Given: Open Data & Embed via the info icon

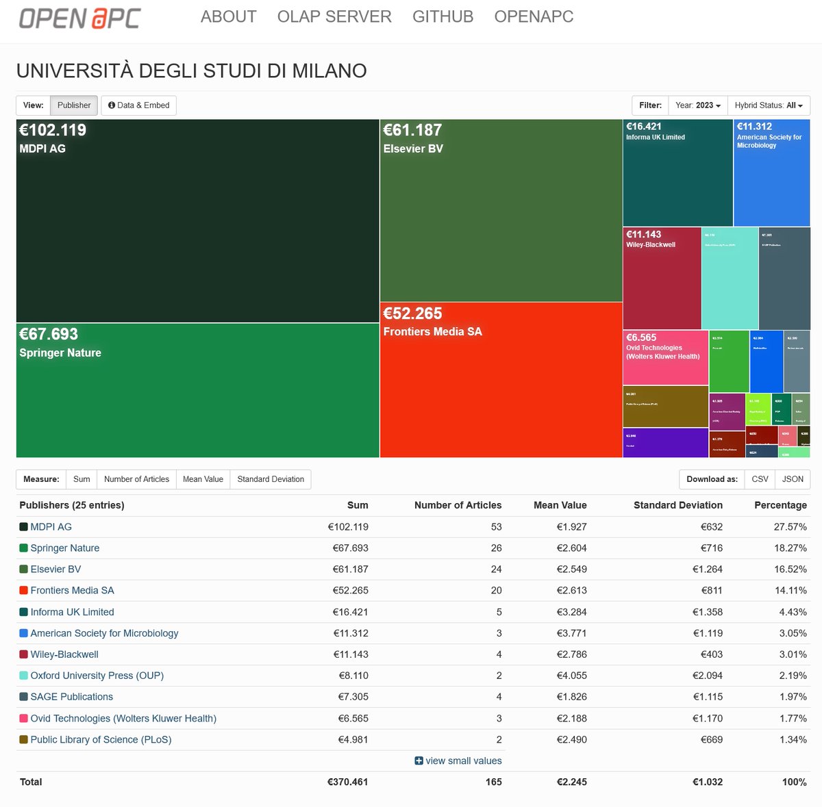Looking at the screenshot, I should click(139, 105).
